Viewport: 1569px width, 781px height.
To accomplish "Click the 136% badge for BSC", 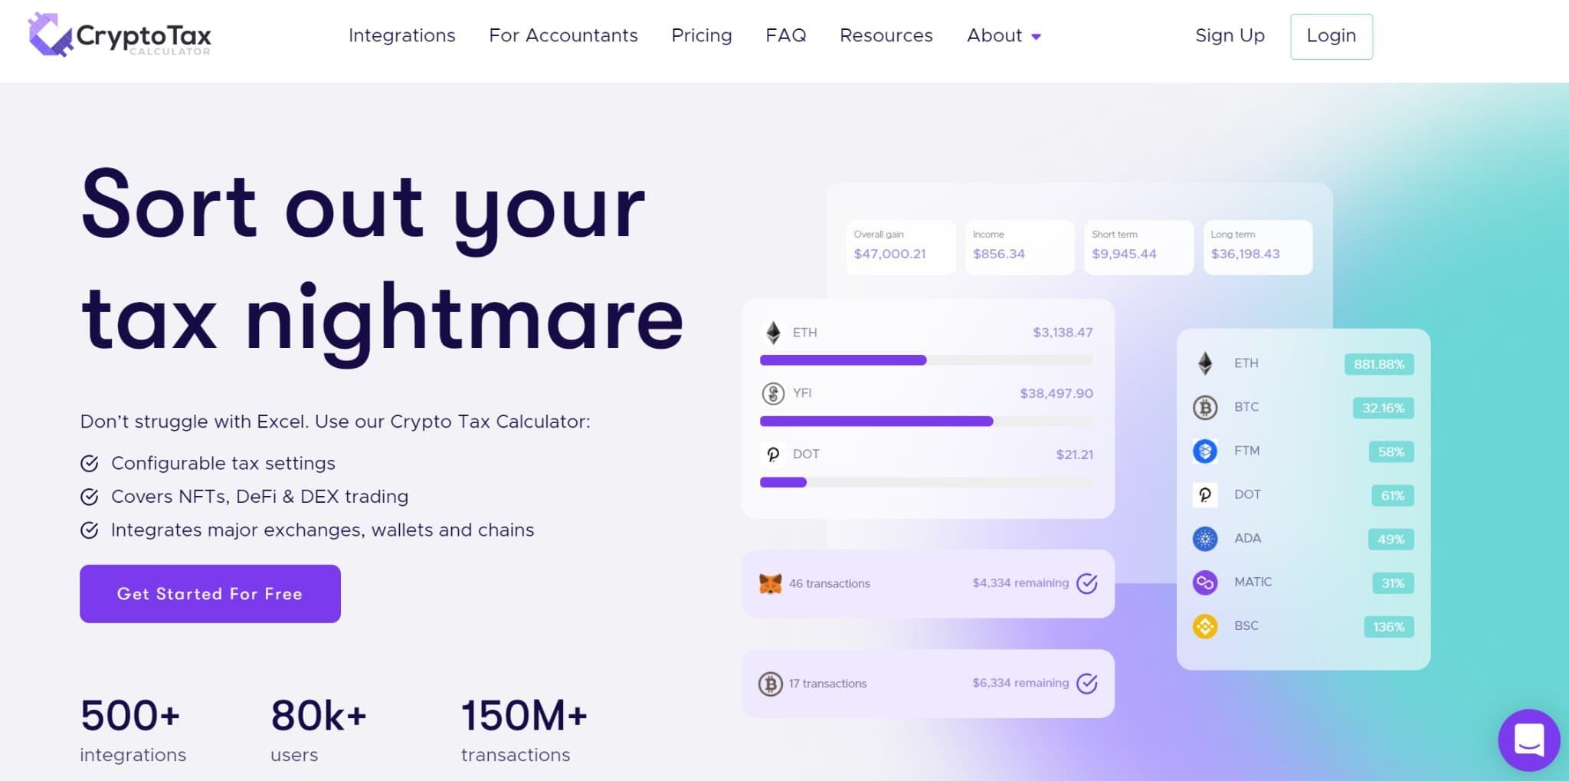I will 1389,626.
